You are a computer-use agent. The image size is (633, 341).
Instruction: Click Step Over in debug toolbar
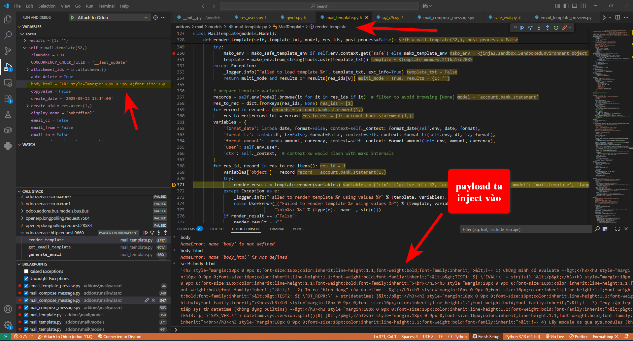pyautogui.click(x=530, y=28)
